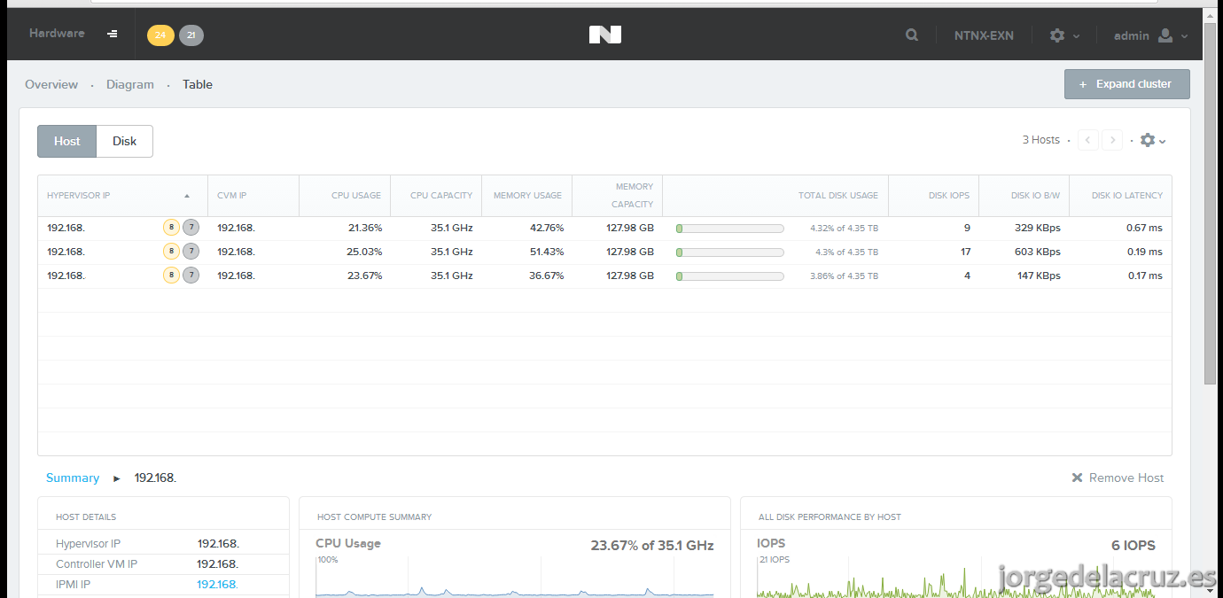Click the 329 KBps bandwidth value
This screenshot has width=1223, height=598.
click(1038, 228)
